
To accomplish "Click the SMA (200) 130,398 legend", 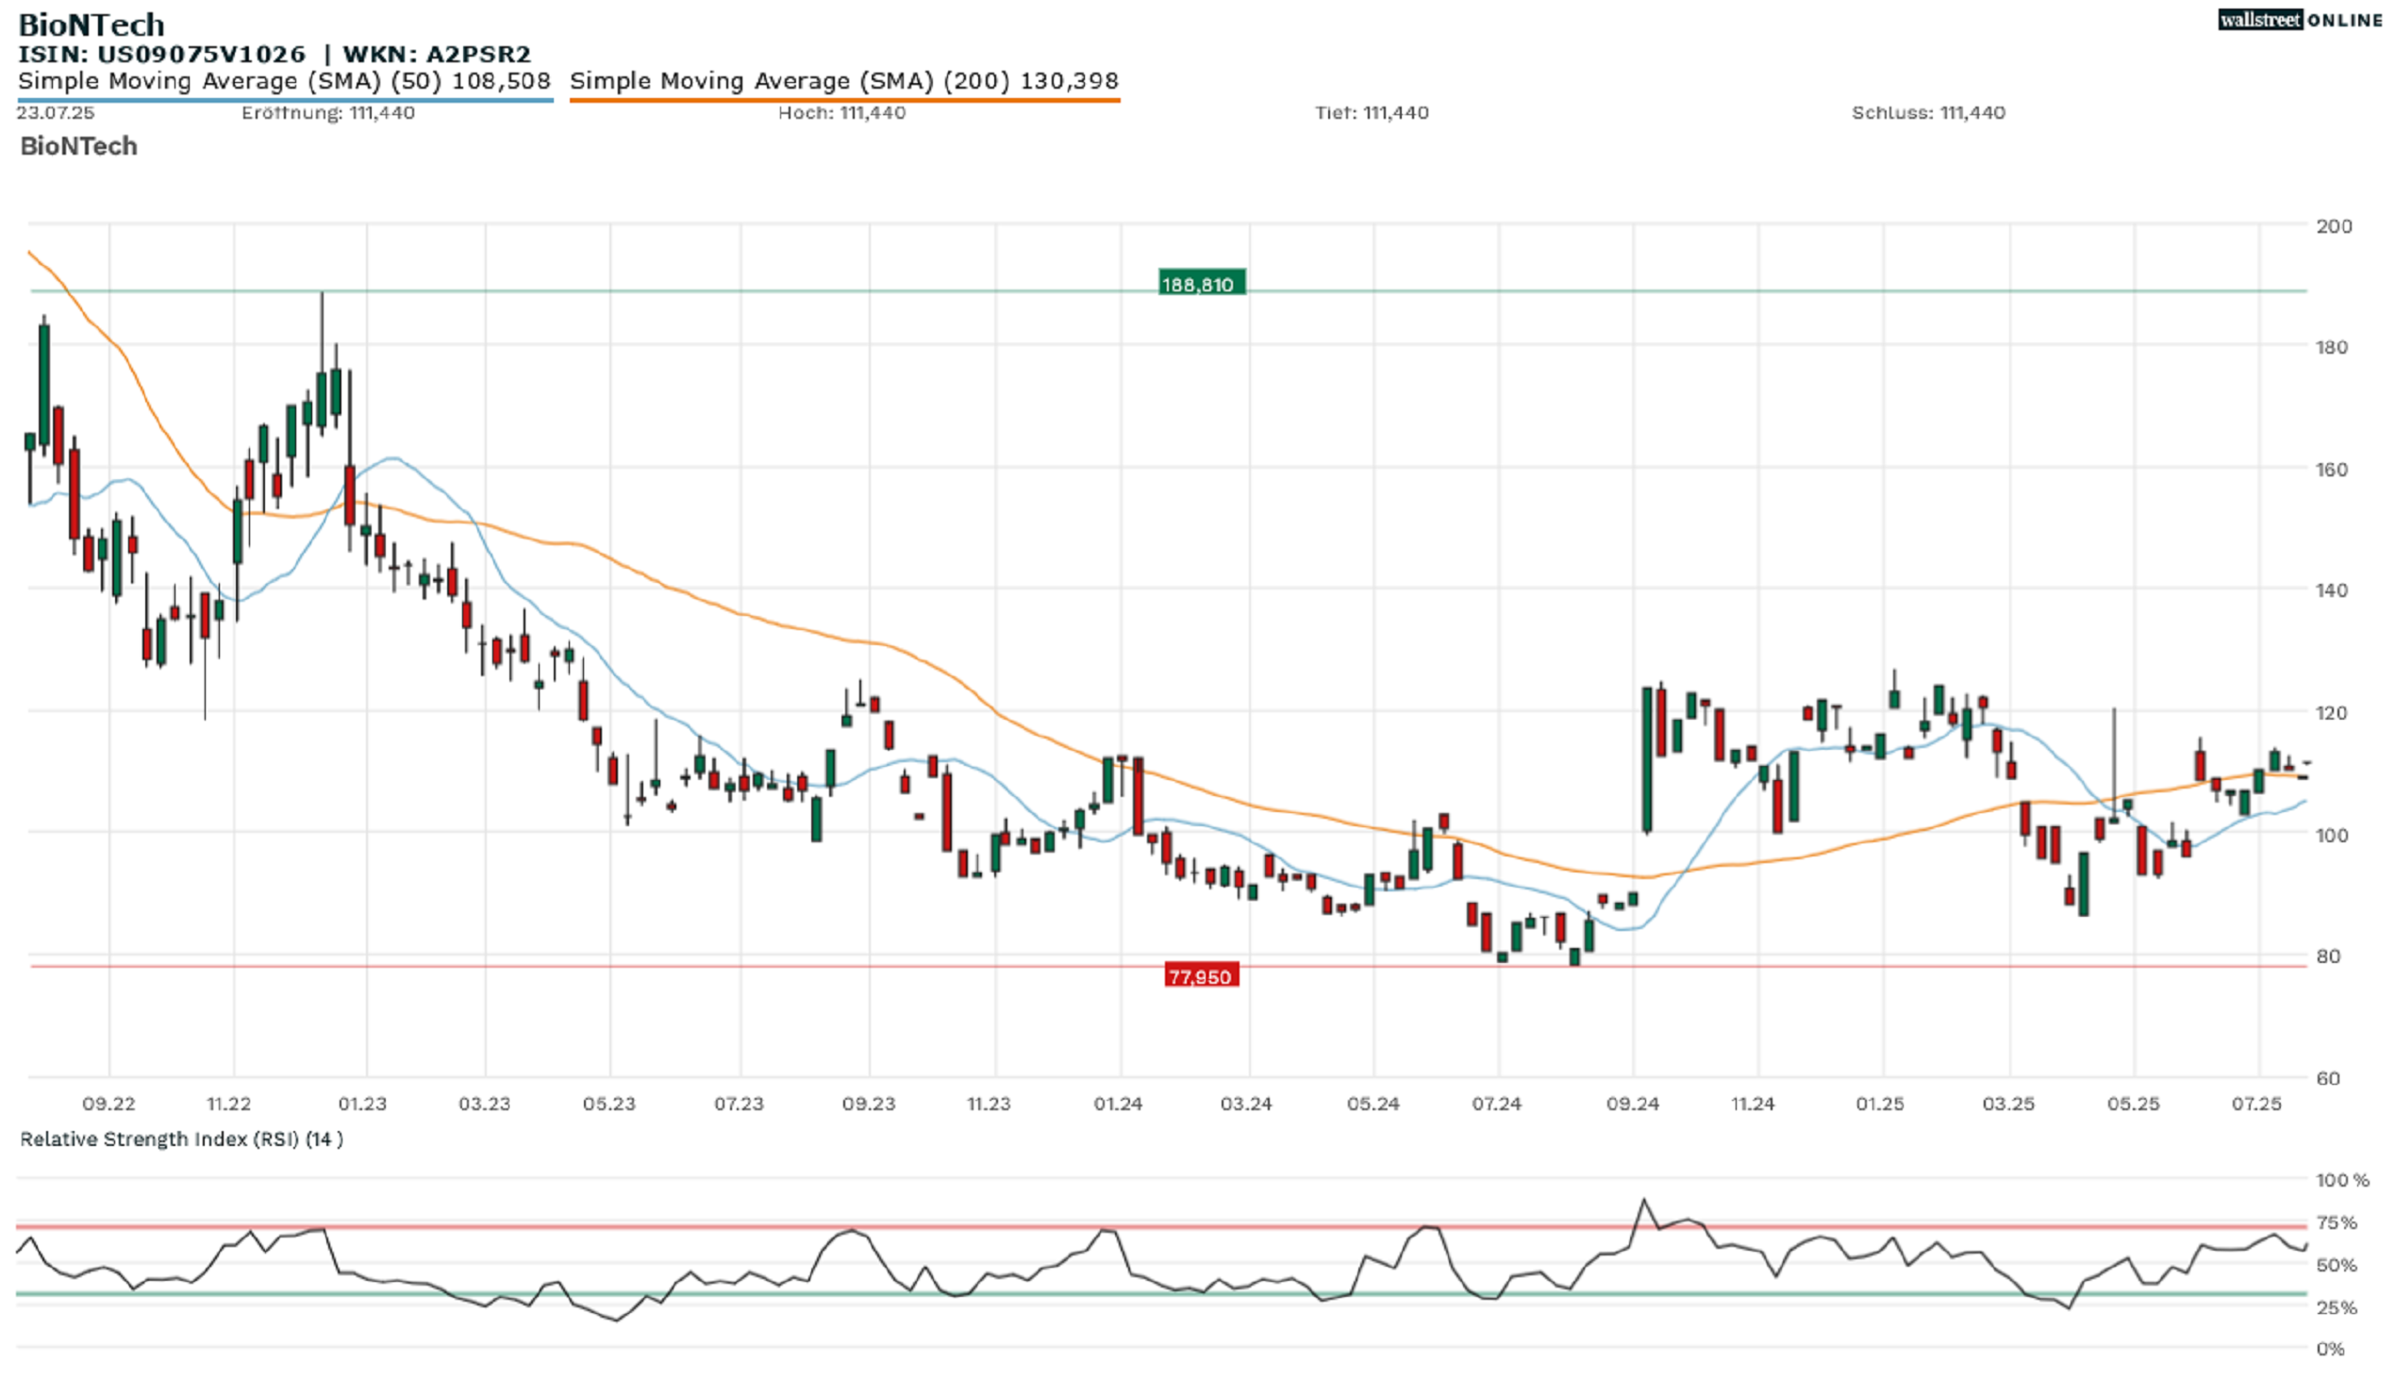I will tap(843, 81).
